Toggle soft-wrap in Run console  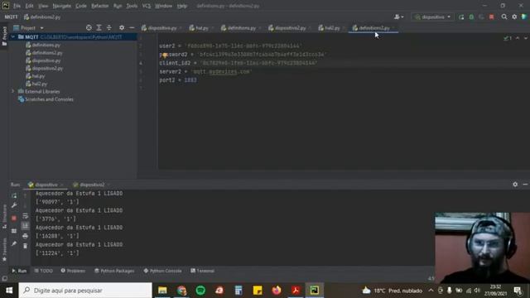(25, 216)
